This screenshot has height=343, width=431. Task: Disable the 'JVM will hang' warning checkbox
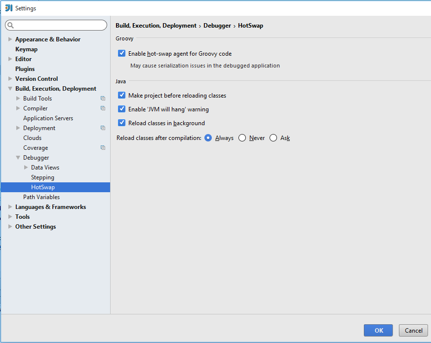pyautogui.click(x=121, y=109)
